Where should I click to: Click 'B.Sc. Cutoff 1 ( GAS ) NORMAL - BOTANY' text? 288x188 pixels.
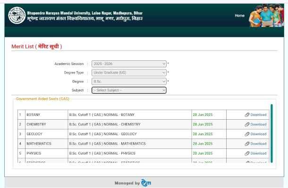(x=102, y=114)
